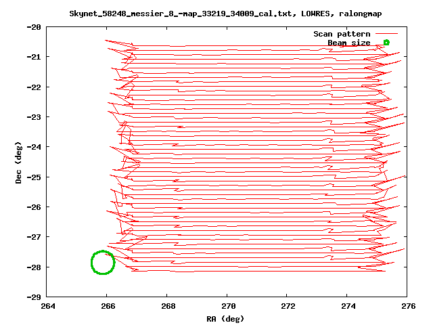433x325 pixels.
Task: Click the y-axis tick label "-22"
Action: pos(34,87)
